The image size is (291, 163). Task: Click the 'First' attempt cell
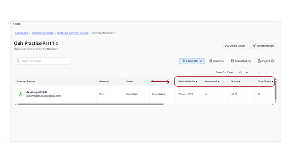pyautogui.click(x=102, y=94)
